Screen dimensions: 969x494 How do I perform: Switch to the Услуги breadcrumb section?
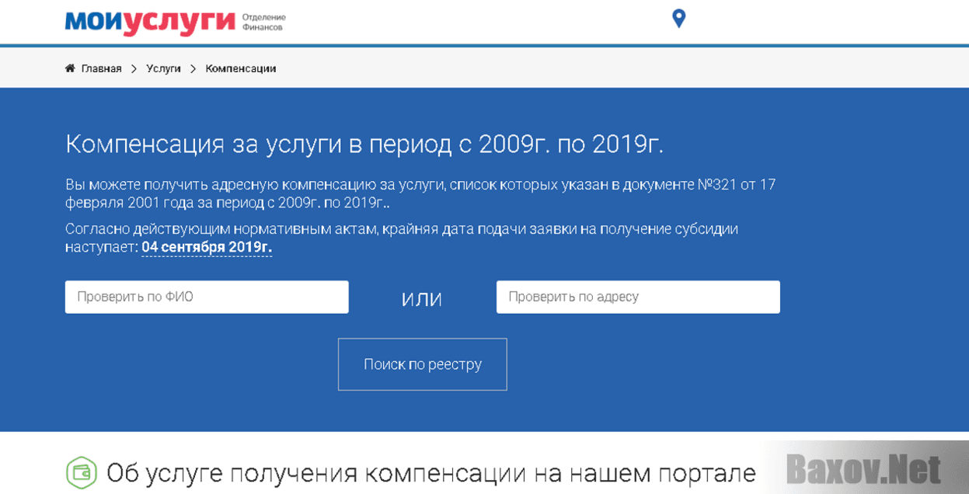[164, 68]
